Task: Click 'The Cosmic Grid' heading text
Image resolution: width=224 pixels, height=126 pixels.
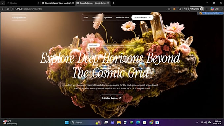Action: pyautogui.click(x=110, y=73)
